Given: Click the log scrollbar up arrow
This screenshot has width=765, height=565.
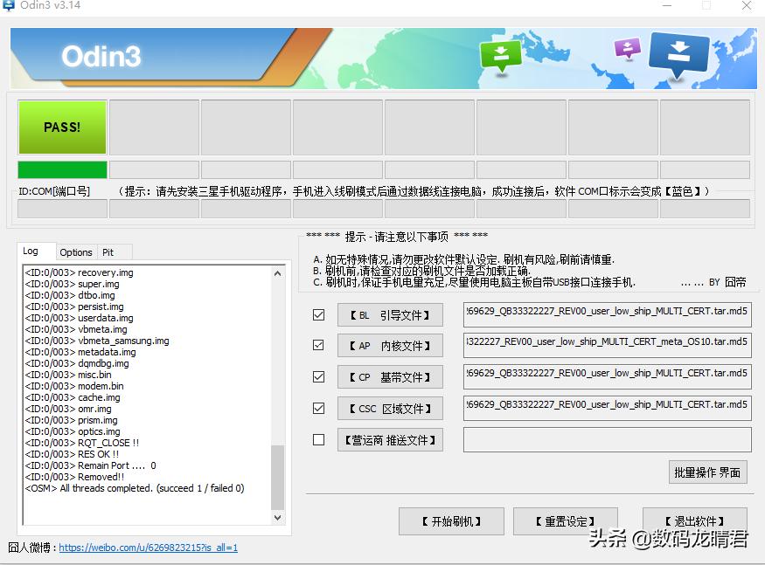Looking at the screenshot, I should pos(278,273).
